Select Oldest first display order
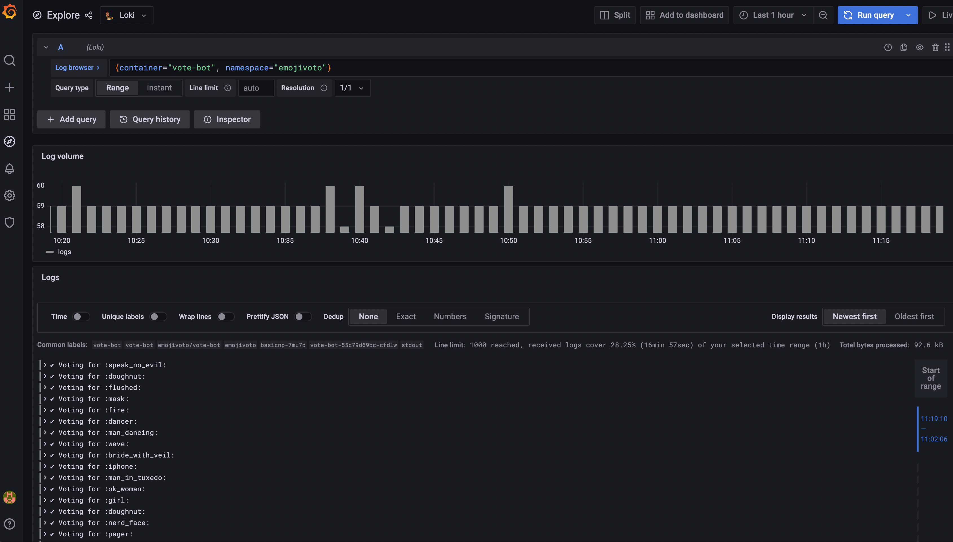This screenshot has height=542, width=953. (915, 317)
